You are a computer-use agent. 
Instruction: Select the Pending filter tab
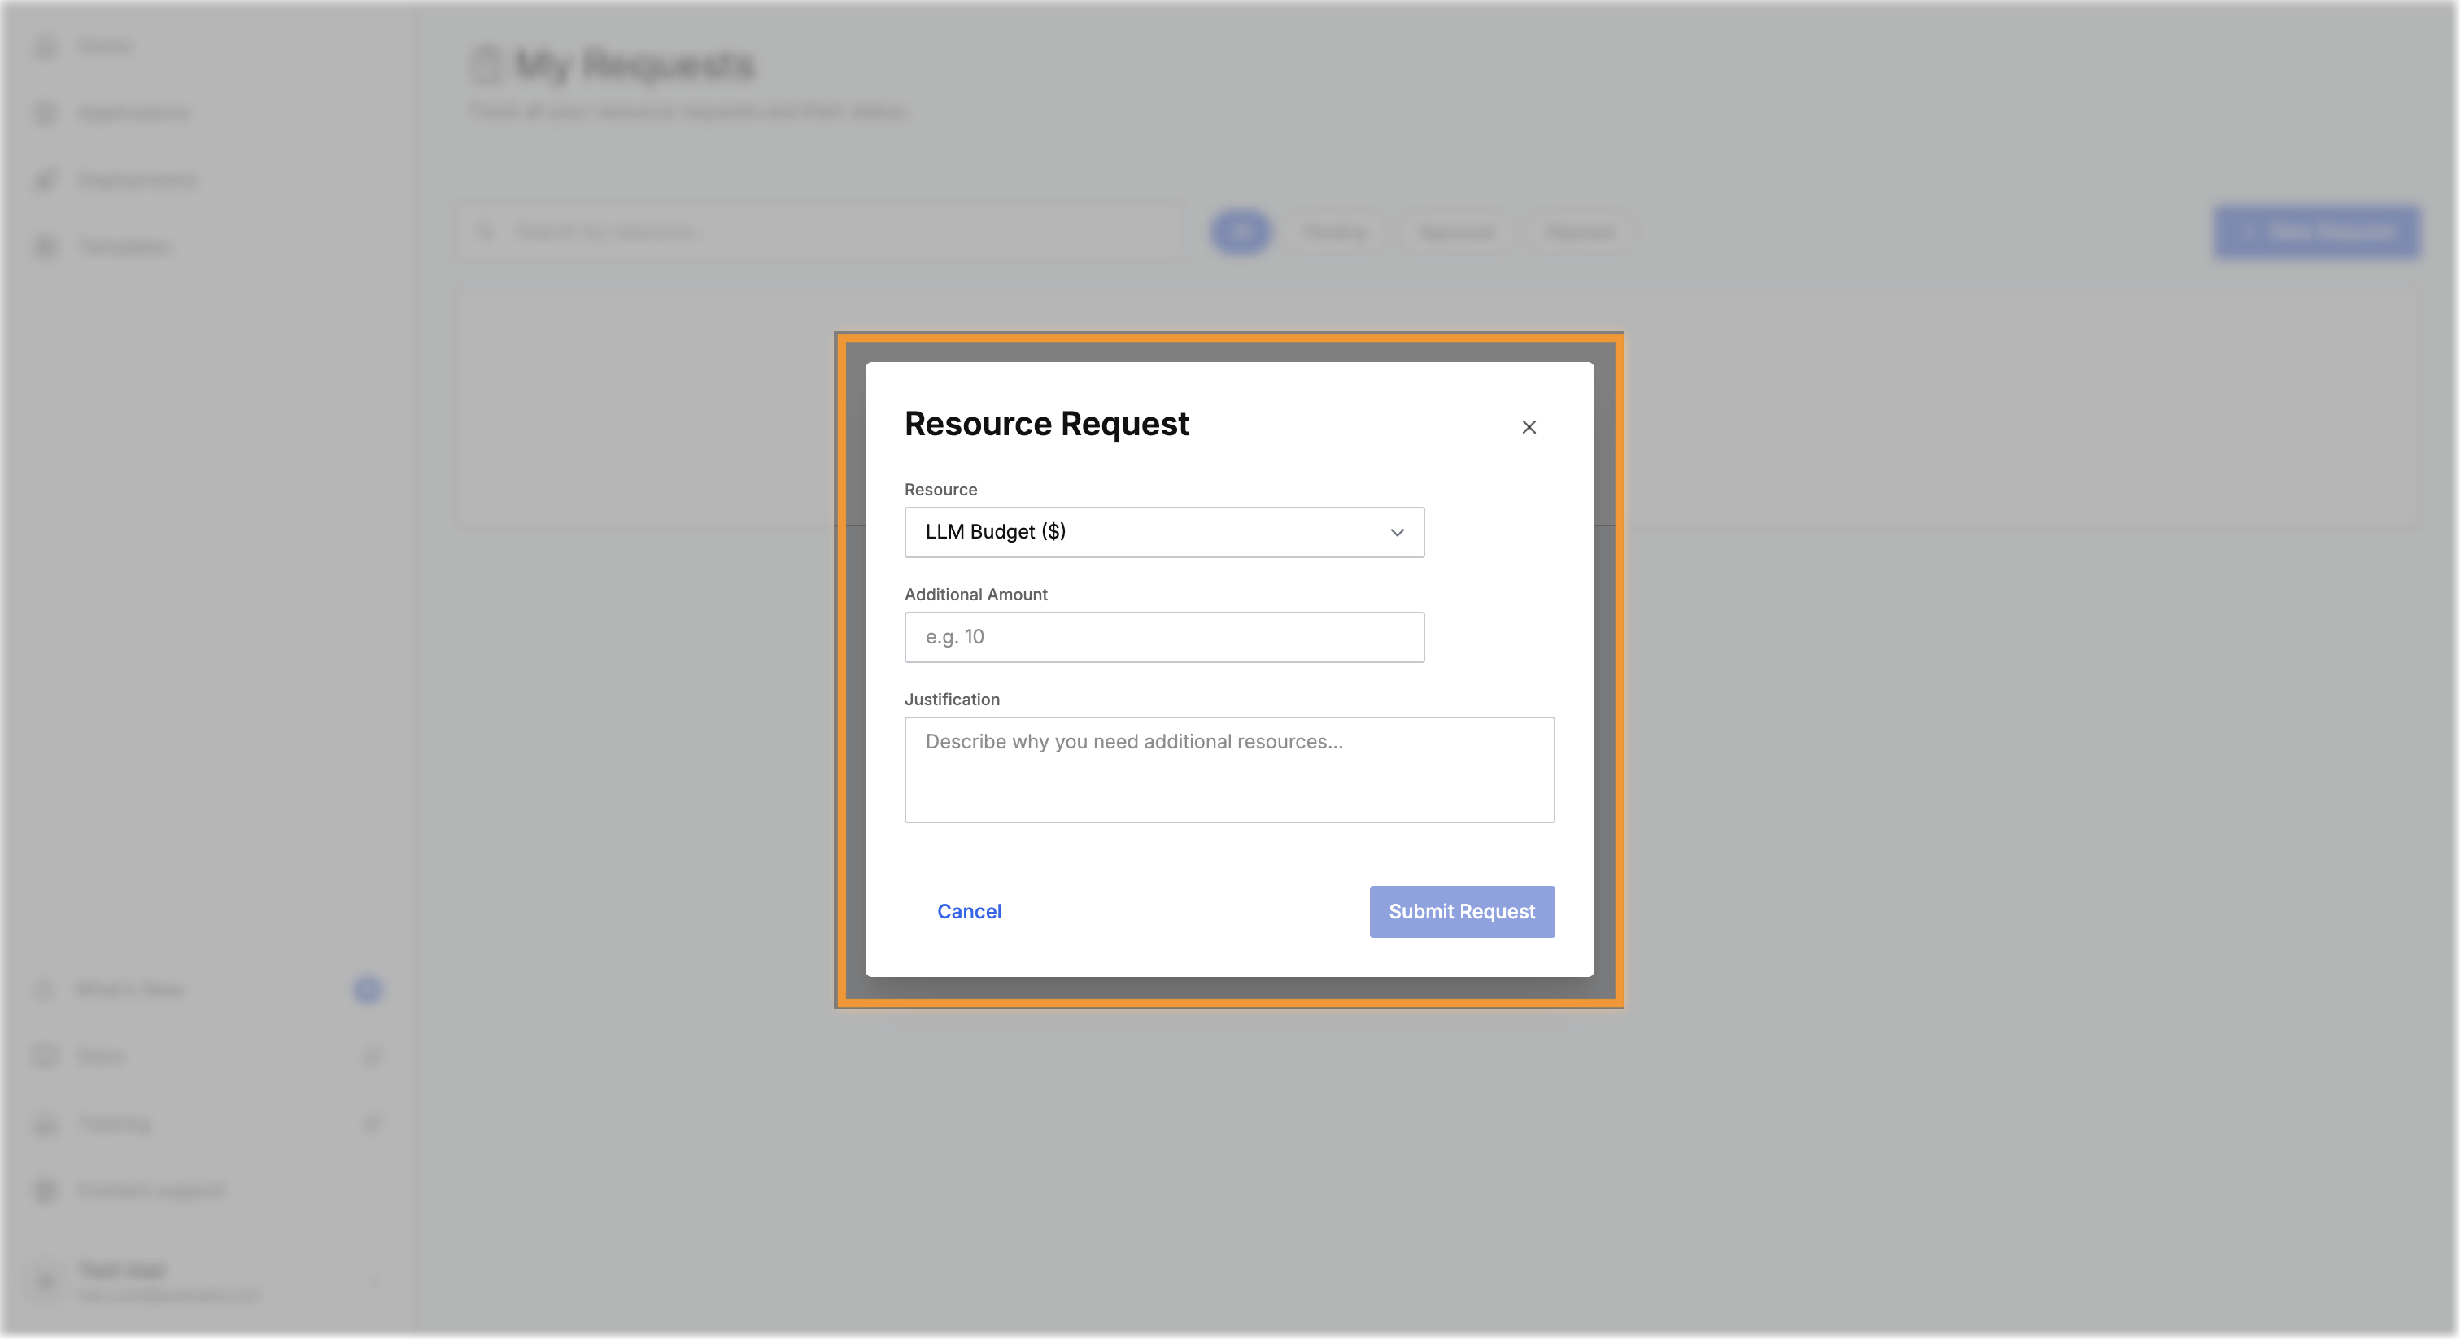tap(1334, 232)
